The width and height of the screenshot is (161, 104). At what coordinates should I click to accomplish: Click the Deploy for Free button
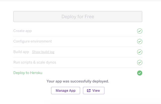(78, 17)
